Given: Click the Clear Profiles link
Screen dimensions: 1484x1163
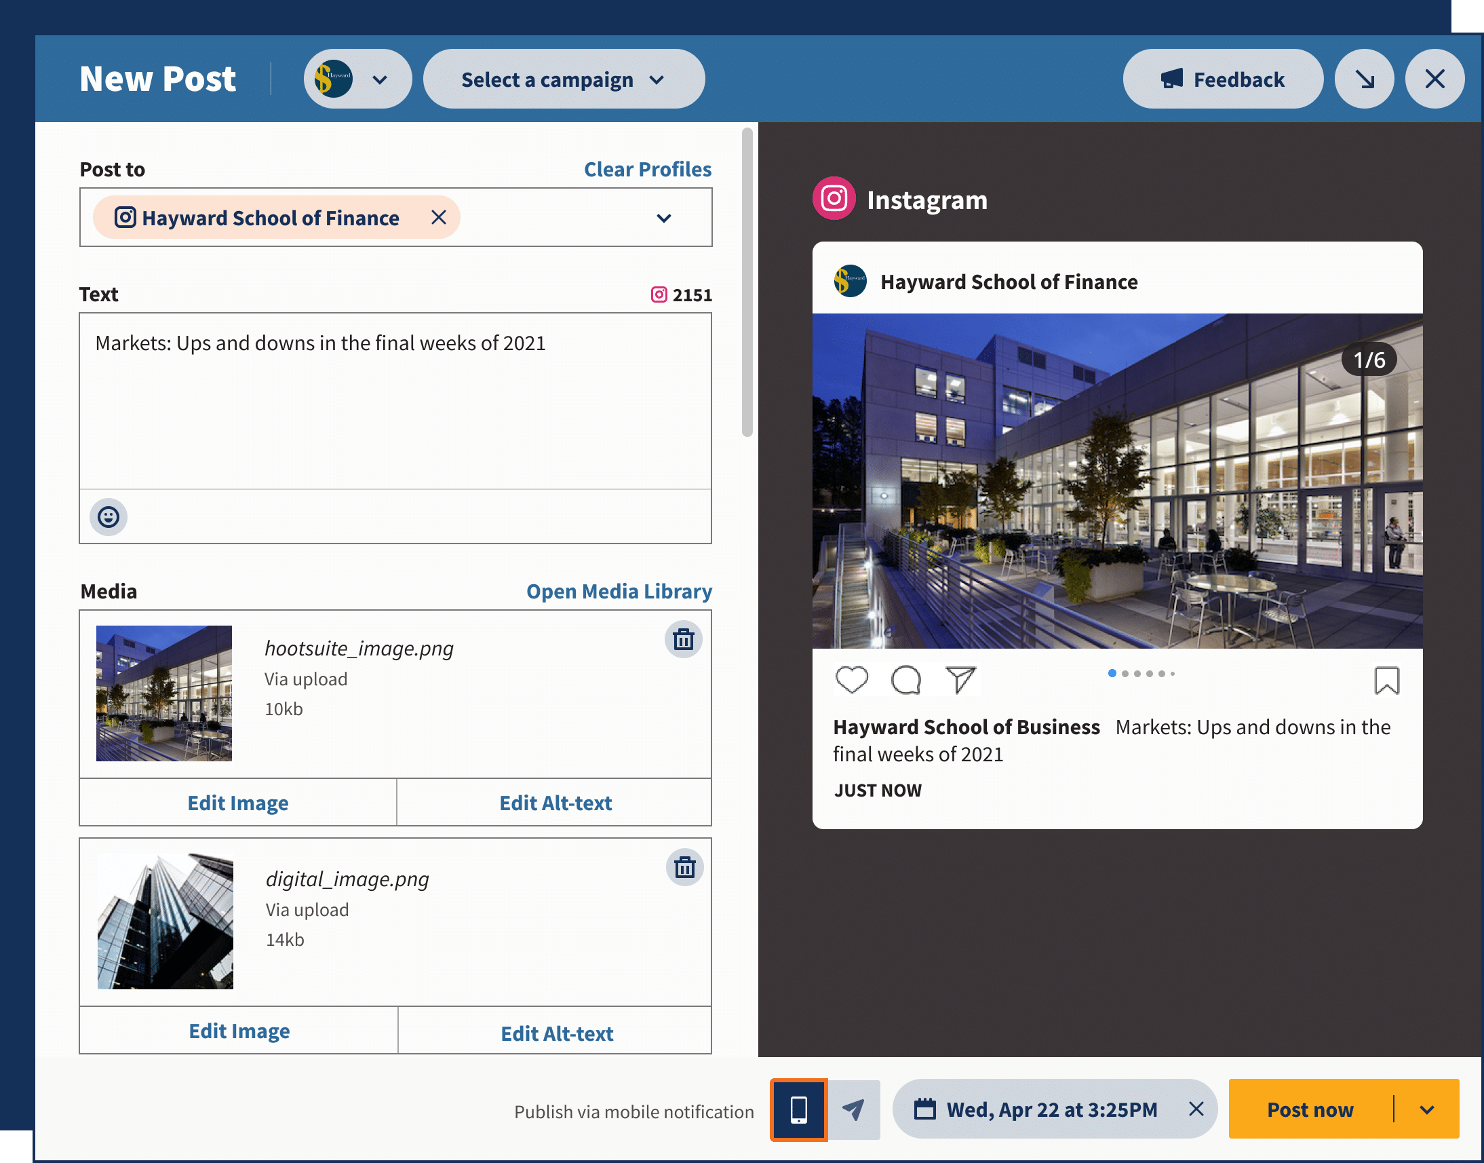Looking at the screenshot, I should [647, 169].
